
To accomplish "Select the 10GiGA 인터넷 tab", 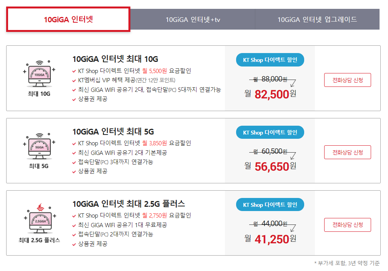I will [x=68, y=19].
